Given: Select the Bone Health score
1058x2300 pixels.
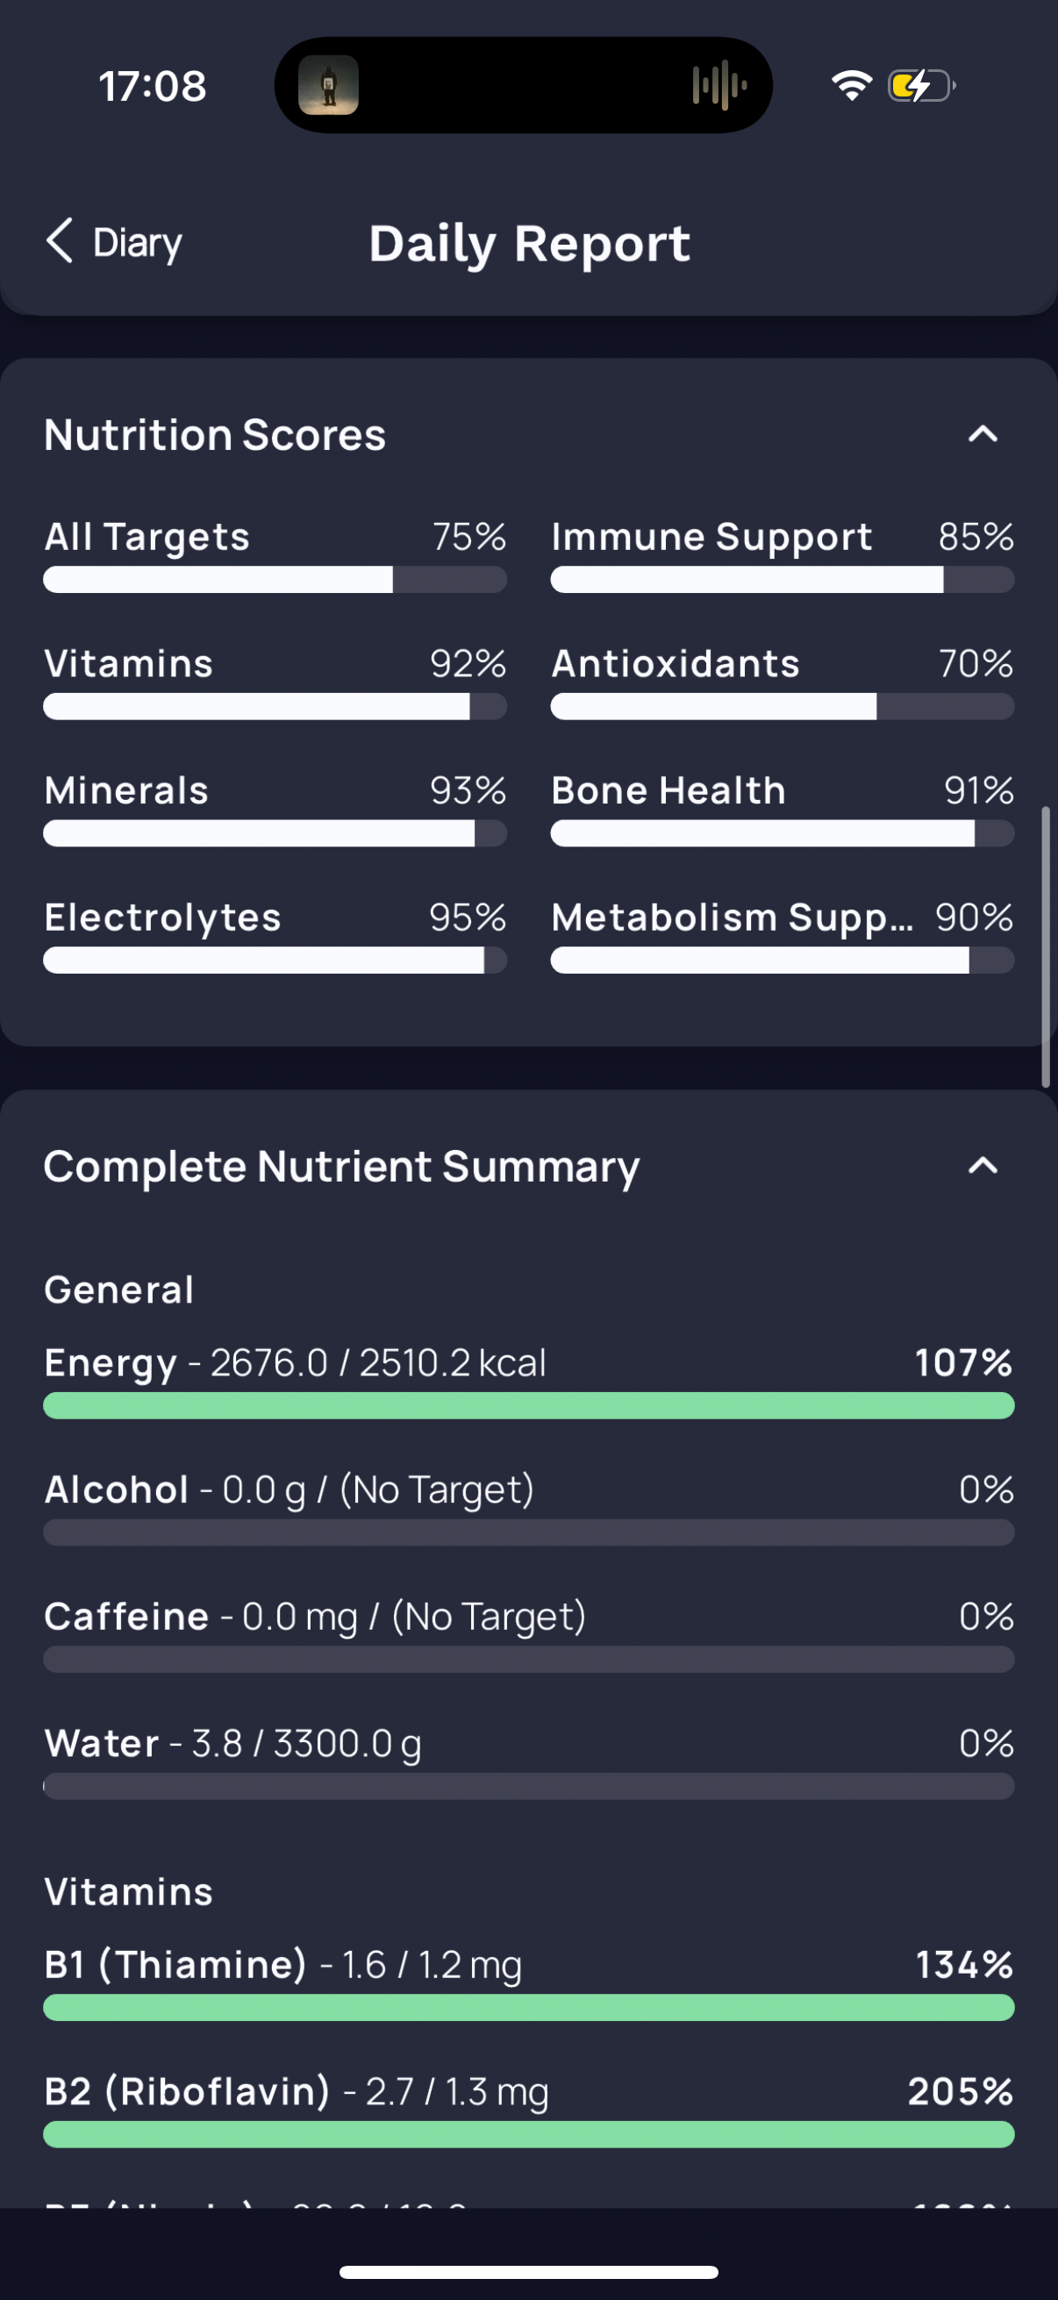Looking at the screenshot, I should (x=783, y=809).
